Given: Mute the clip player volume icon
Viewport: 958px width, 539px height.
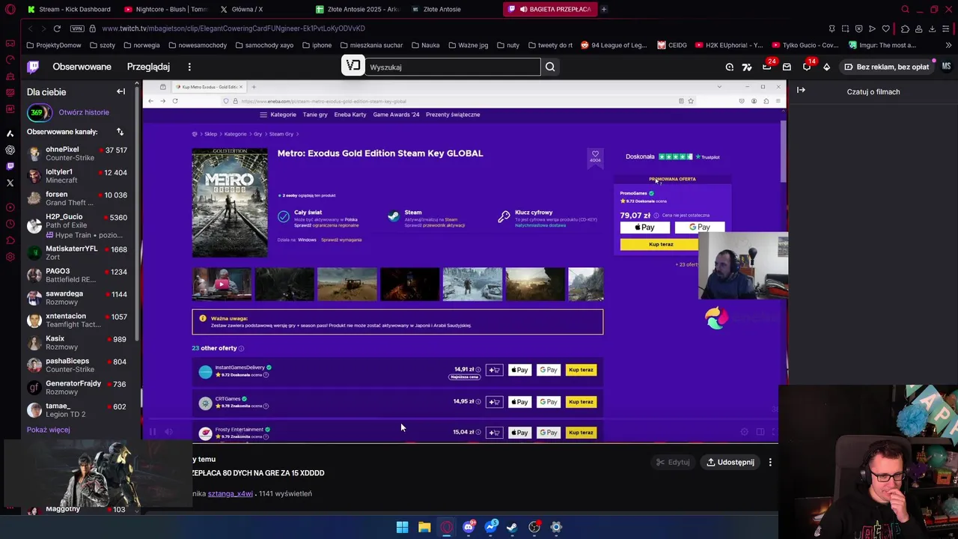Looking at the screenshot, I should (x=168, y=432).
